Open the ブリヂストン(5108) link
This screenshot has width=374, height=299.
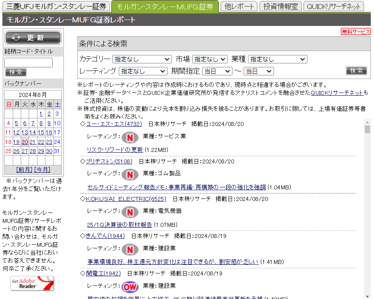(x=109, y=161)
